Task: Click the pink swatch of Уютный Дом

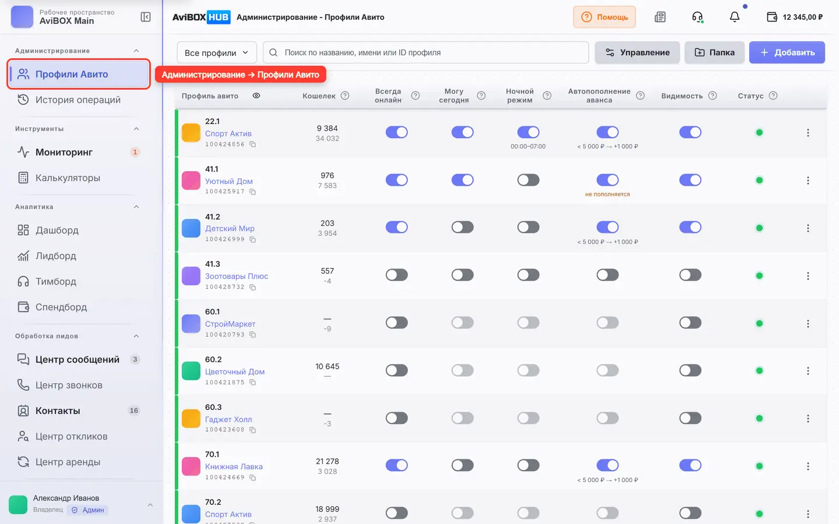Action: click(191, 180)
